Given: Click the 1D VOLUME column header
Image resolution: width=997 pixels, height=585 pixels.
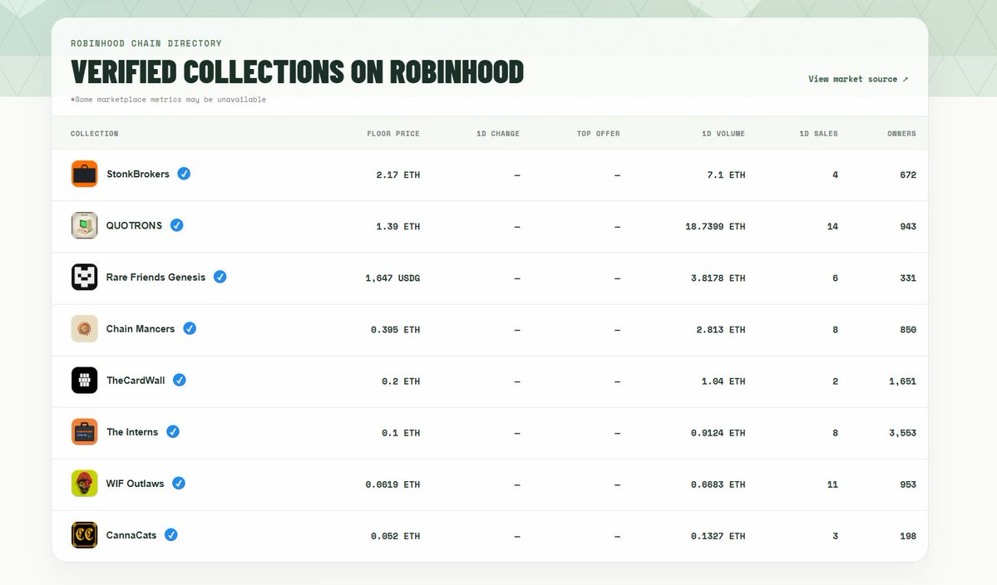Looking at the screenshot, I should tap(723, 134).
